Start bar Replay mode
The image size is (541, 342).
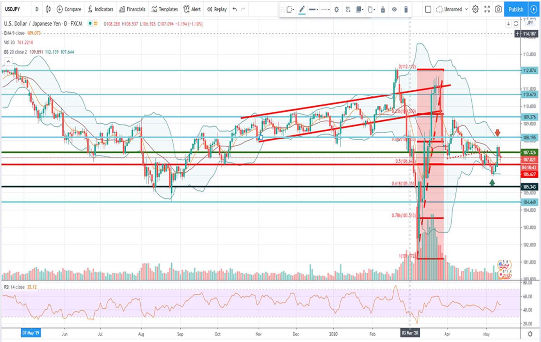pyautogui.click(x=217, y=9)
